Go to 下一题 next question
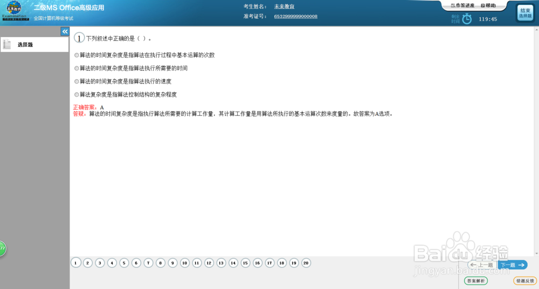 512,265
